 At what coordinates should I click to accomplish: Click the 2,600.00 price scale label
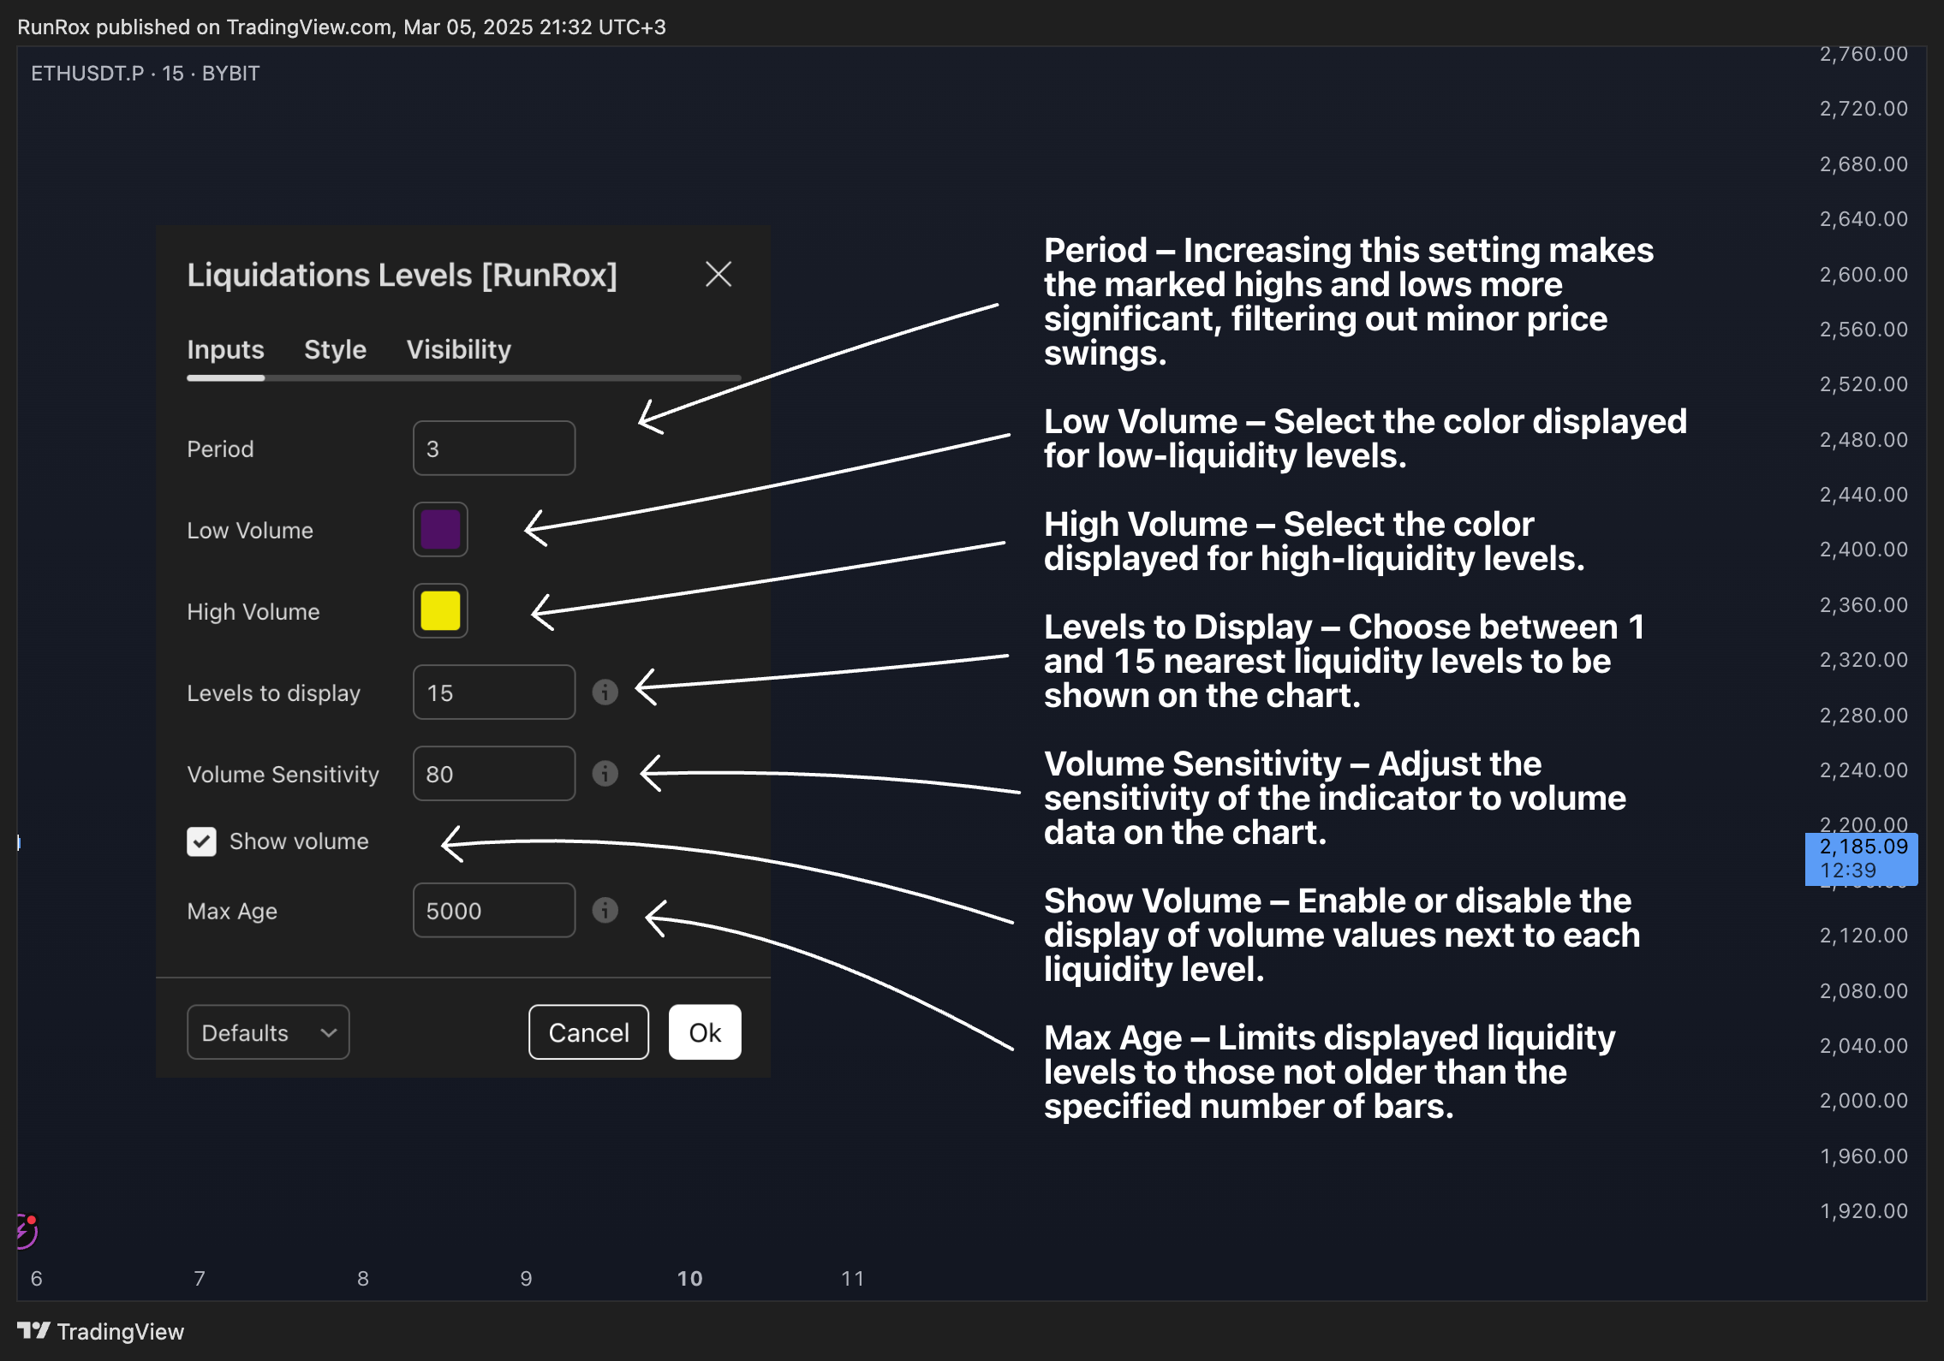1863,274
